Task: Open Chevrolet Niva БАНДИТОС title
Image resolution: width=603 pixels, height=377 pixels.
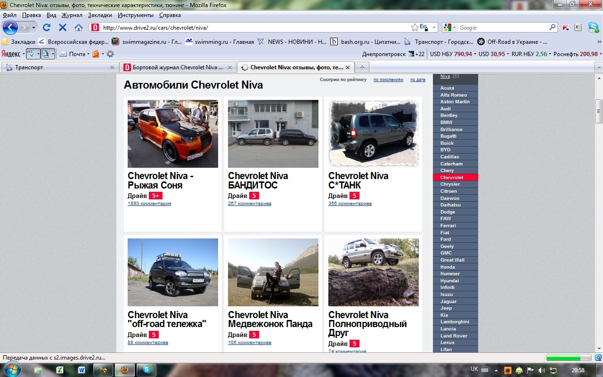Action: [258, 180]
